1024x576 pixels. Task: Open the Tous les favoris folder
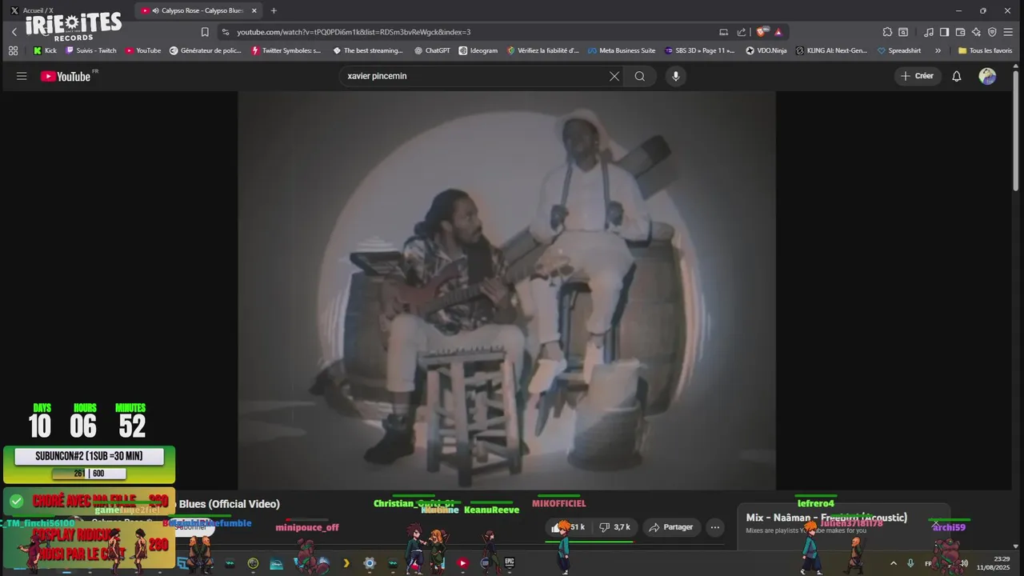pyautogui.click(x=985, y=50)
